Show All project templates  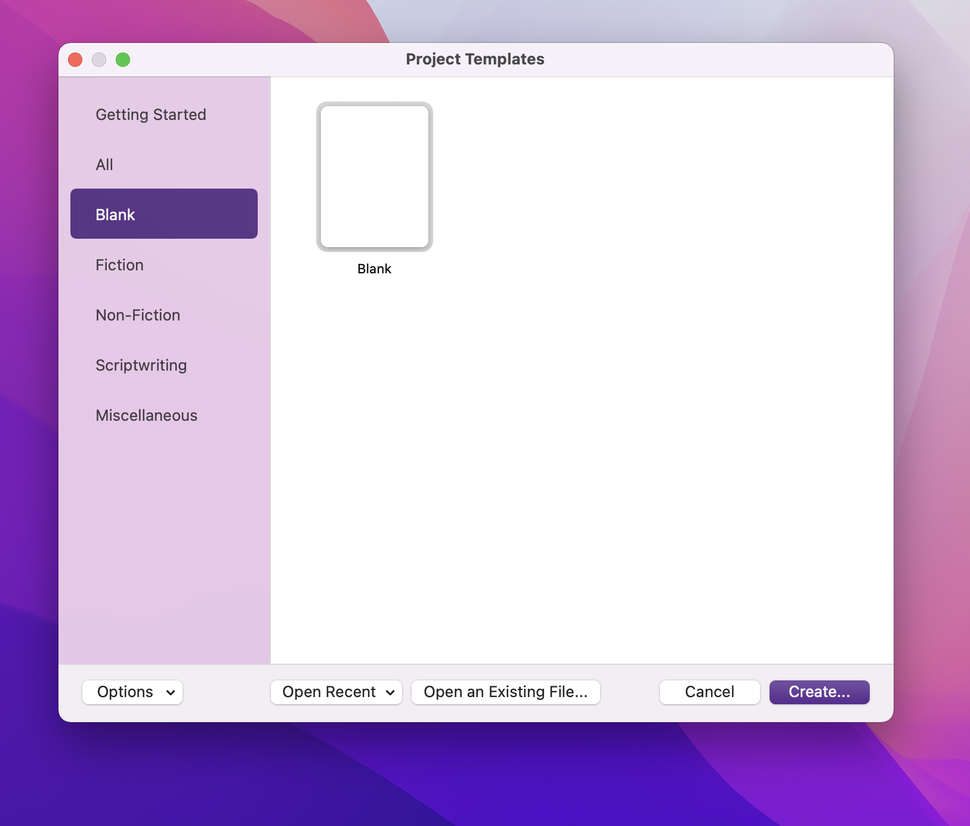(163, 165)
